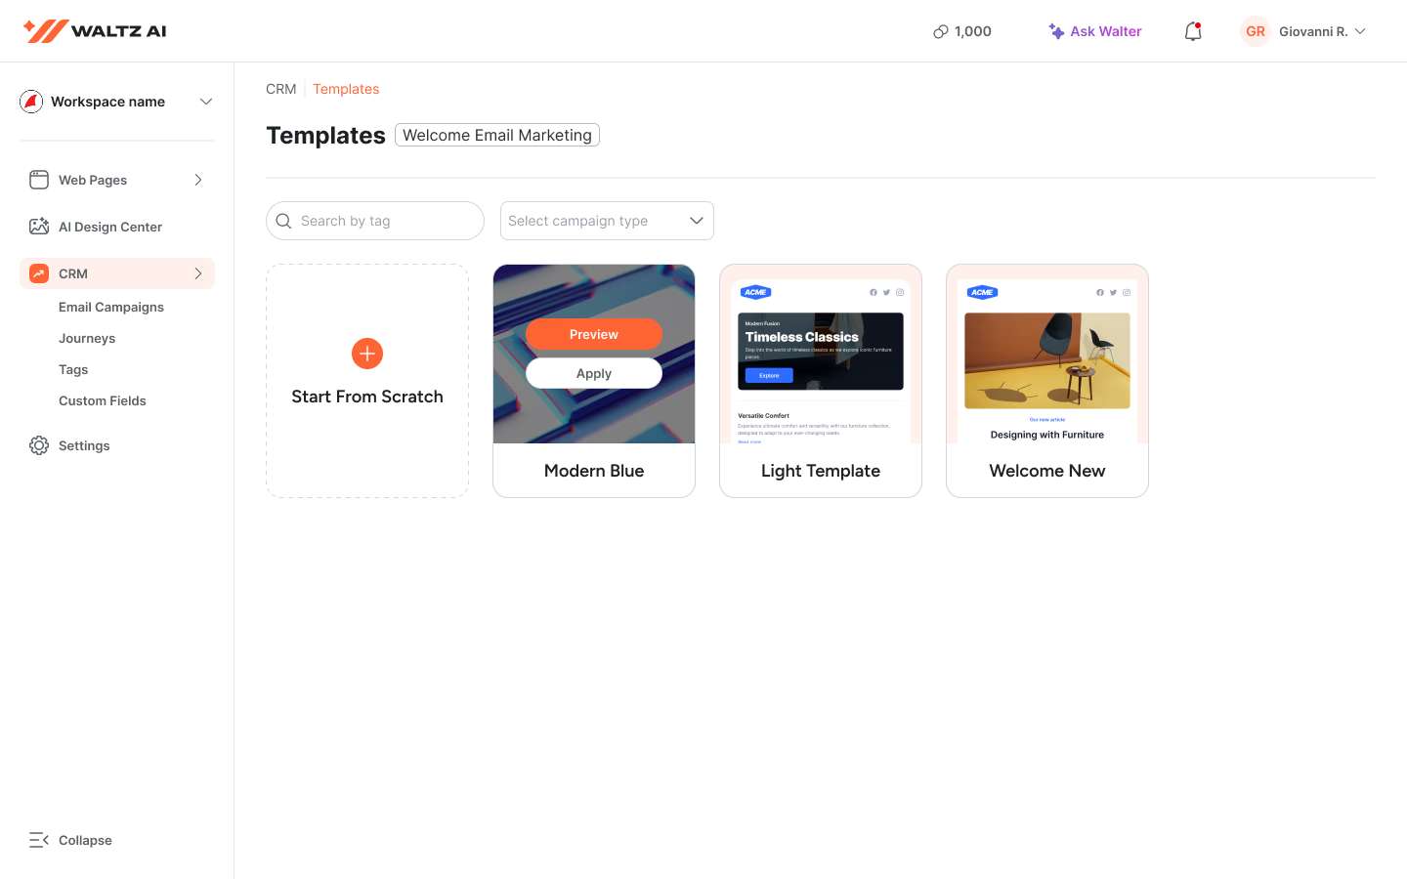1407x879 pixels.
Task: Expand the Select campaign type dropdown
Action: click(697, 221)
